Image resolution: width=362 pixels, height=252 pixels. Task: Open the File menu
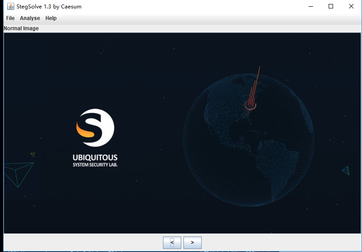(10, 18)
